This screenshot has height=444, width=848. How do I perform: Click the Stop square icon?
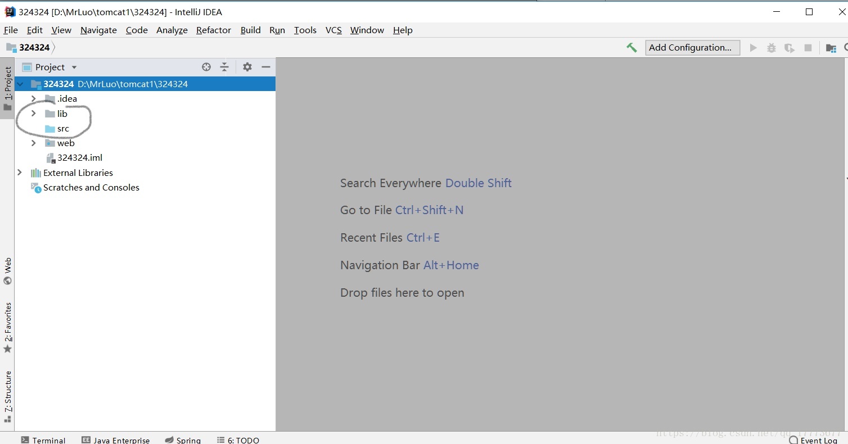pos(808,48)
